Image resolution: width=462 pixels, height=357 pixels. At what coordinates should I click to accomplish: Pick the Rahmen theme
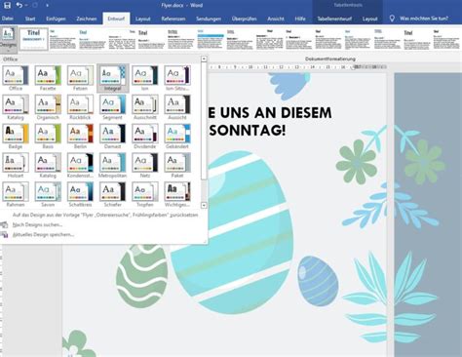pos(16,195)
